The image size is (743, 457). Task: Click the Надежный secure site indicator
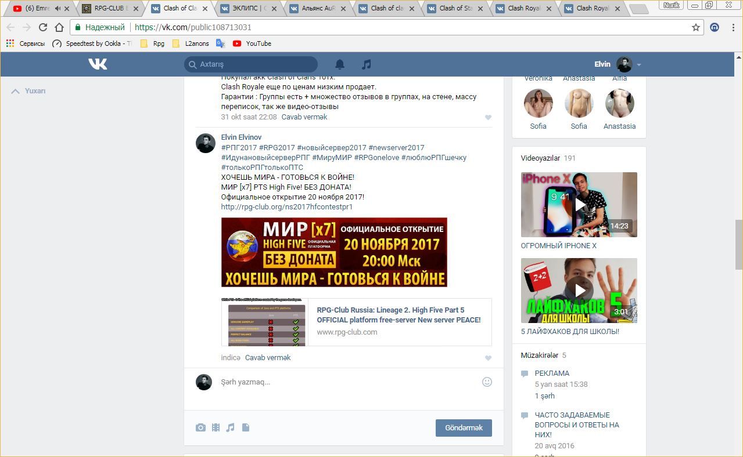pyautogui.click(x=99, y=27)
